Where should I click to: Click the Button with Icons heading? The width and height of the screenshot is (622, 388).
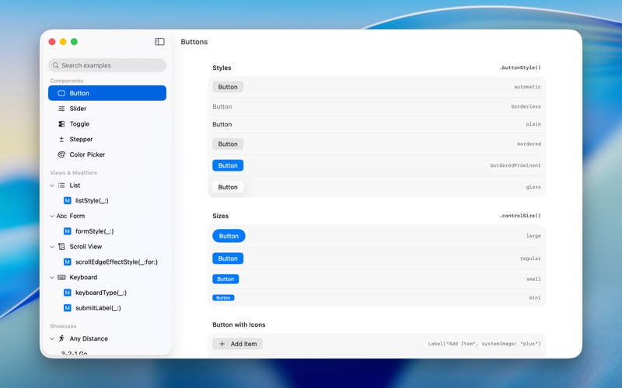click(239, 324)
